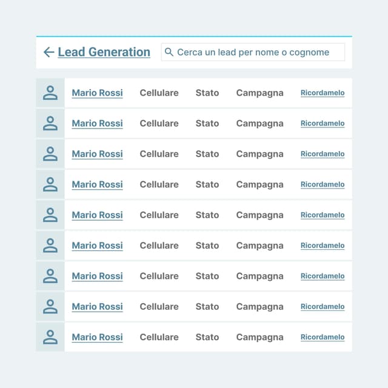Click the second row's user avatar icon
Viewport: 388px width, 388px height.
pos(50,123)
